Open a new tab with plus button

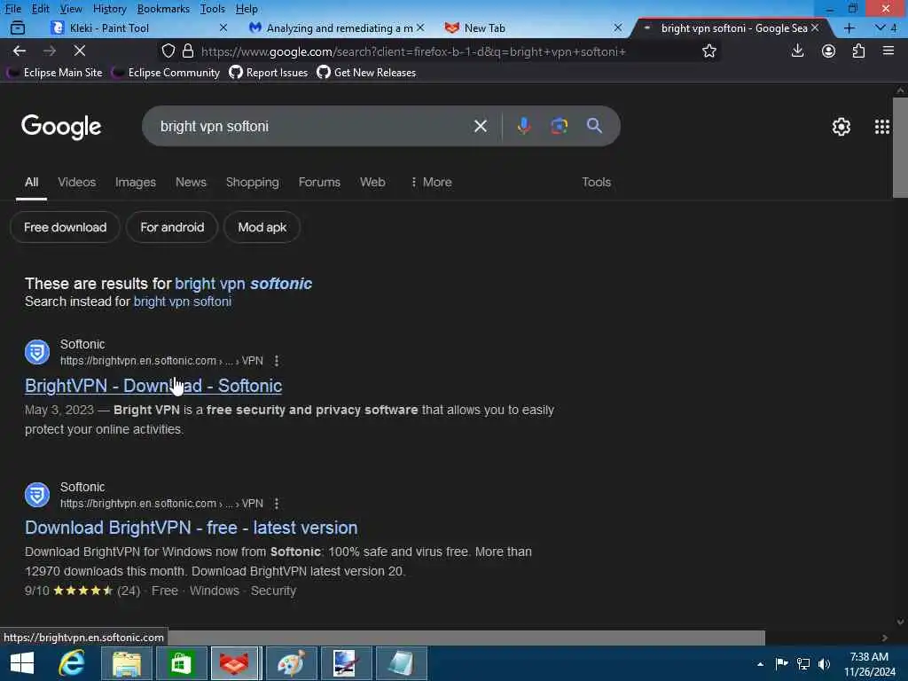pos(849,27)
